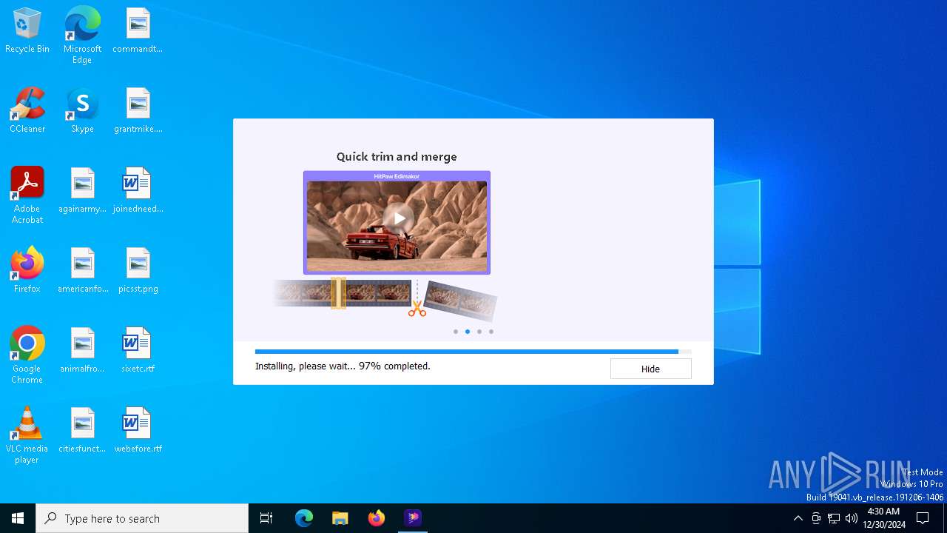
Task: Select the fourth slide indicator dot
Action: (491, 332)
